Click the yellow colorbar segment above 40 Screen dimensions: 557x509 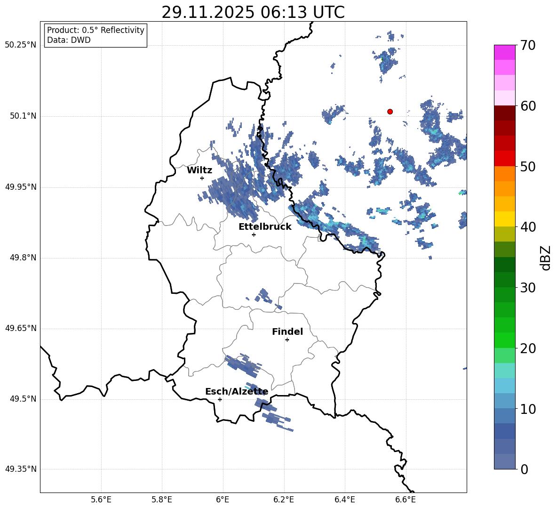[504, 218]
